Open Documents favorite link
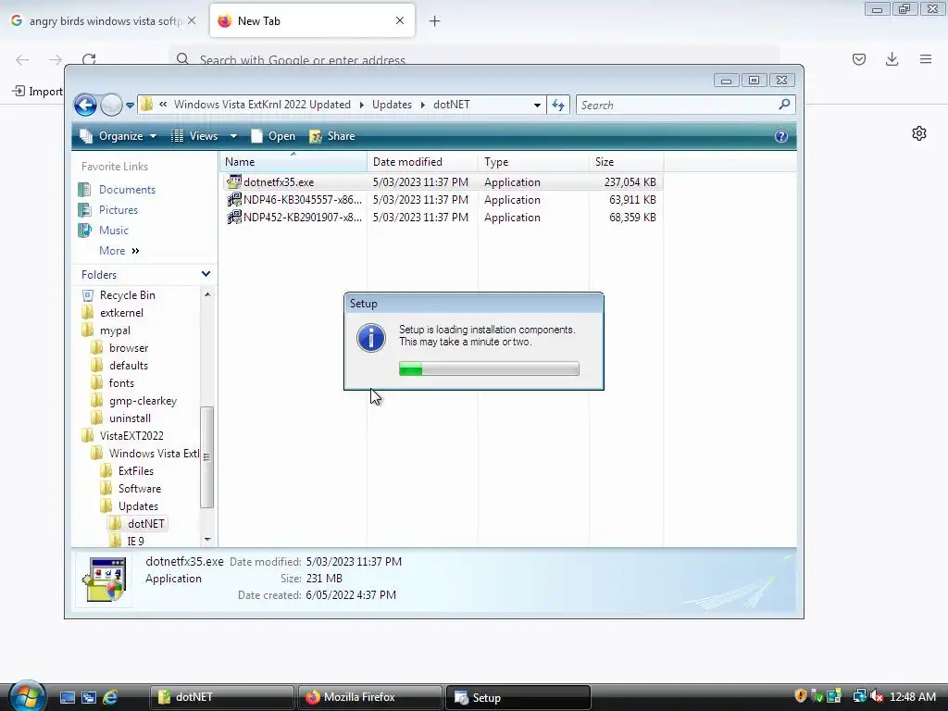Image resolution: width=948 pixels, height=711 pixels. point(127,190)
